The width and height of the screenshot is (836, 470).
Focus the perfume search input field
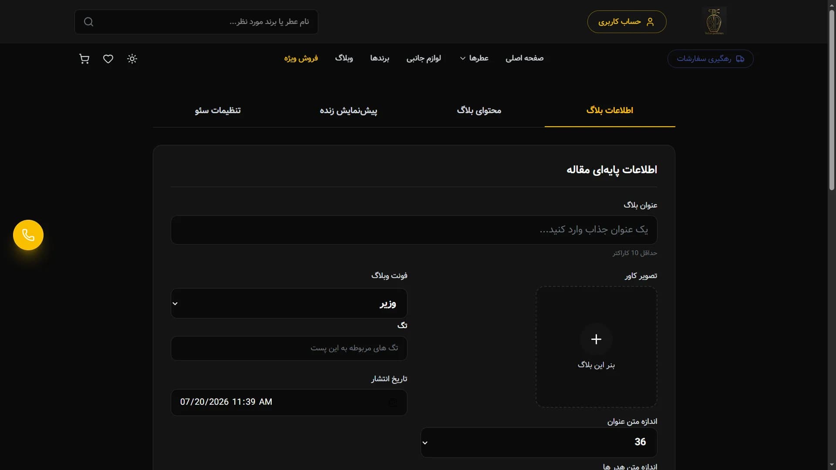pyautogui.click(x=196, y=22)
